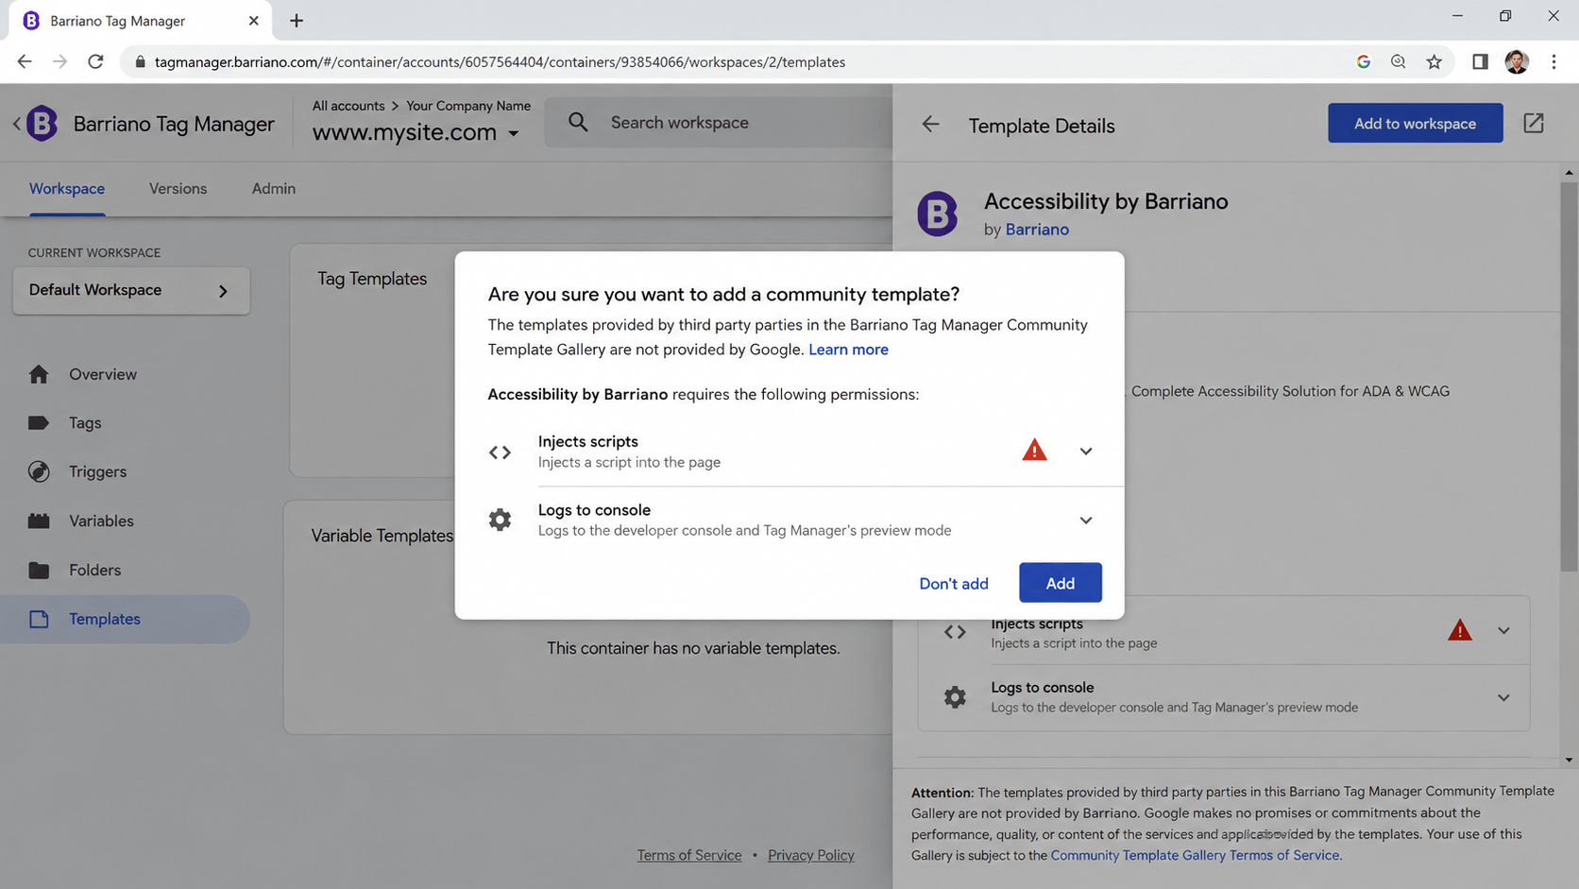Click the Accessibility by Barriano template logo

coord(937,214)
